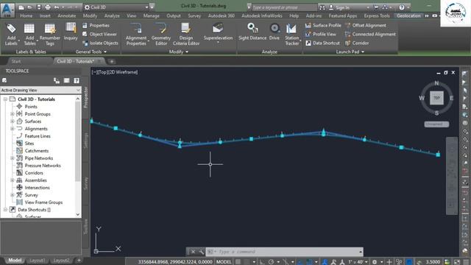Open the Geometry Editor
Screen dimensions: 471x265
(x=161, y=35)
